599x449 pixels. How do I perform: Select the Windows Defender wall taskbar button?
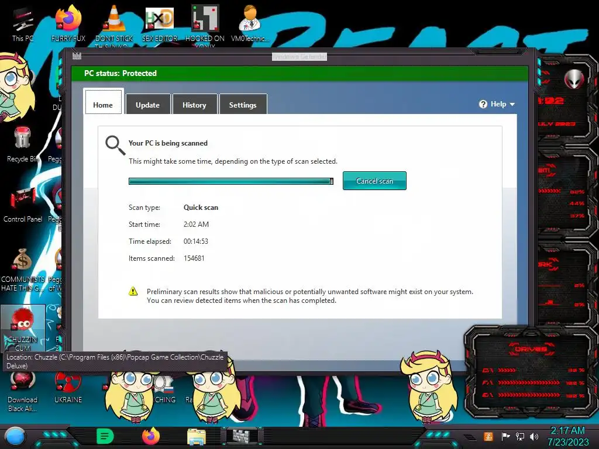point(242,436)
